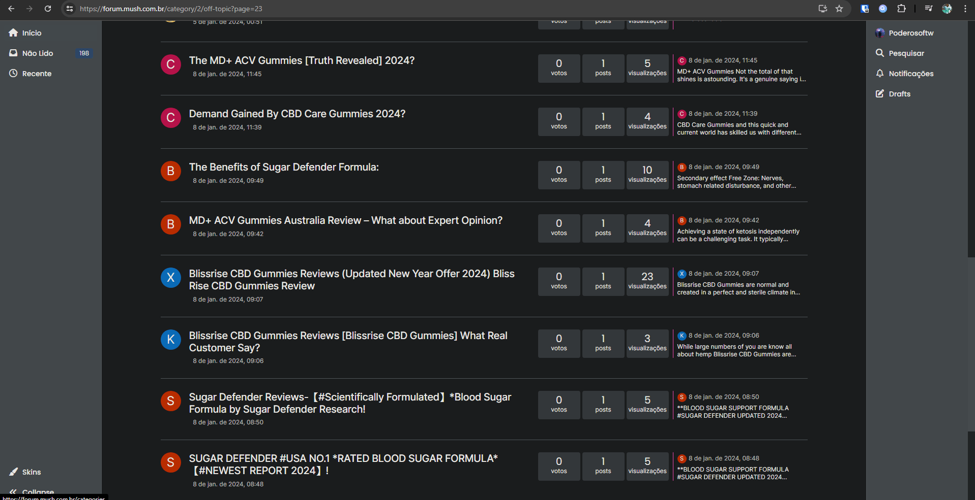Click the Notificações bell icon
The width and height of the screenshot is (975, 500).
pyautogui.click(x=880, y=73)
